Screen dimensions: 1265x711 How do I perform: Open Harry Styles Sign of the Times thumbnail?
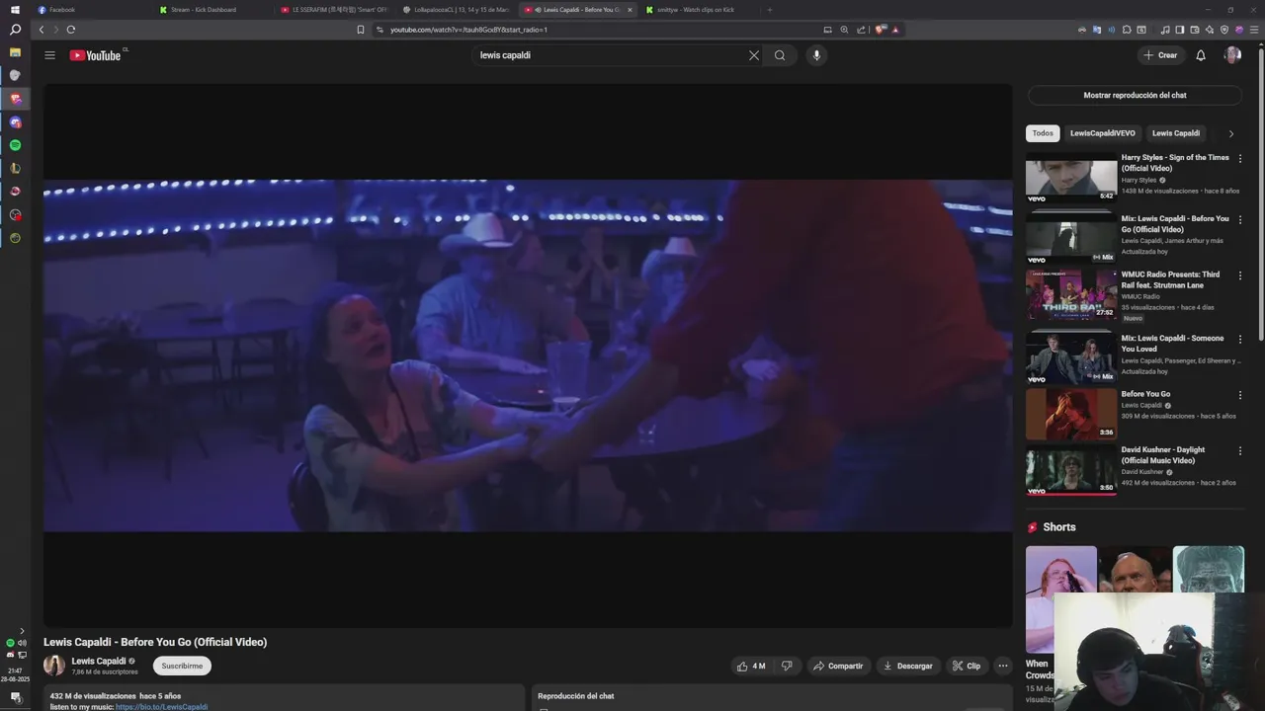click(1071, 178)
